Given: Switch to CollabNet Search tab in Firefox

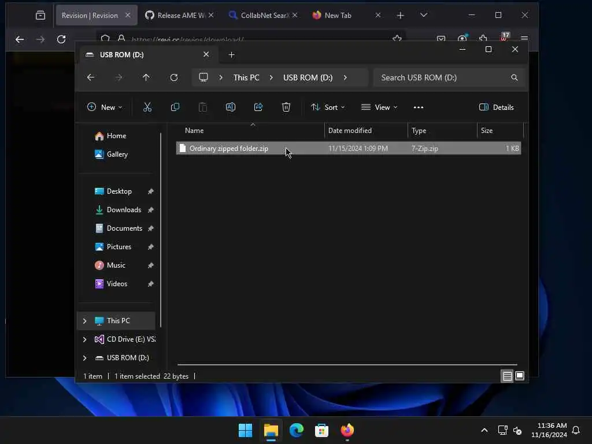Looking at the screenshot, I should tap(264, 16).
